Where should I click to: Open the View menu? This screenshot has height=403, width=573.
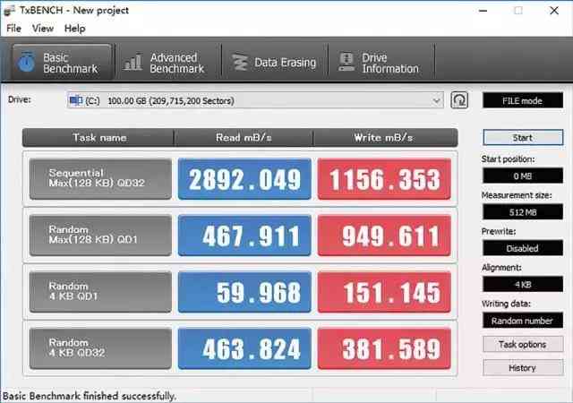pyautogui.click(x=43, y=28)
